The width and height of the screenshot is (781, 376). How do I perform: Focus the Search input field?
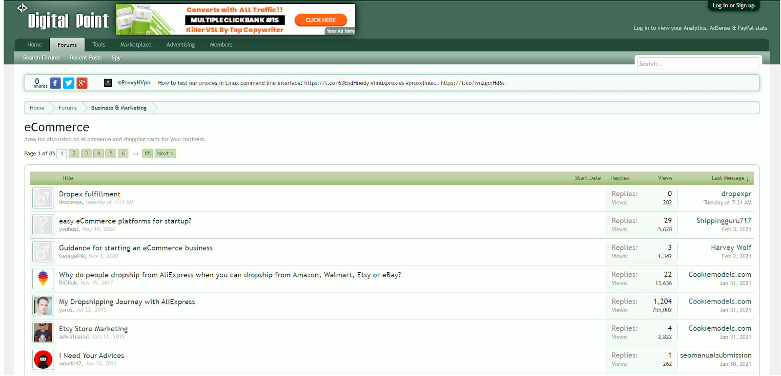(698, 64)
